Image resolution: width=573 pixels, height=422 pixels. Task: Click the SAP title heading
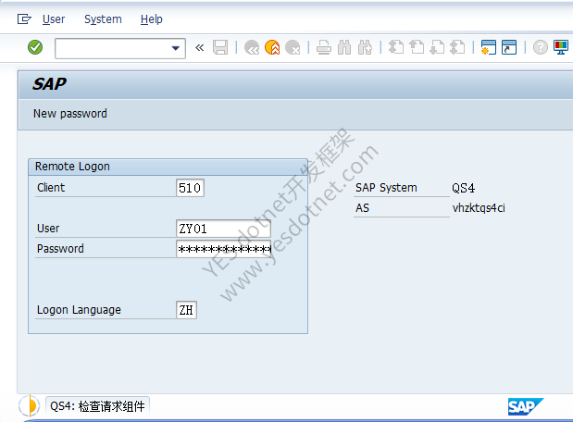pos(49,84)
